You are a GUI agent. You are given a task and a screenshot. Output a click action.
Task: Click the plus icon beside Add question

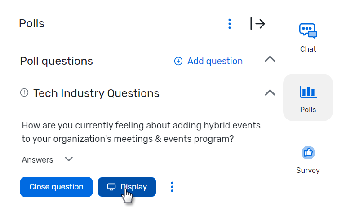click(x=178, y=61)
